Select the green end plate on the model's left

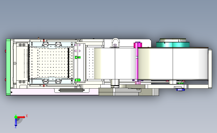8,67
